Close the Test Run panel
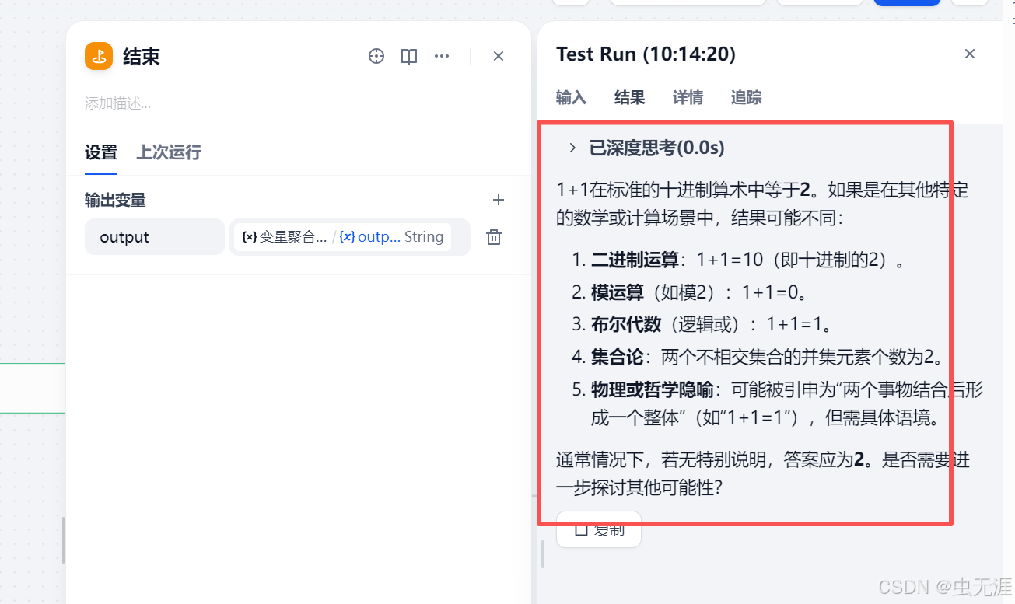The height and width of the screenshot is (604, 1015). [x=969, y=54]
